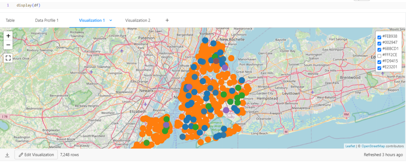Click the Refreshed 3 hours ago text
The height and width of the screenshot is (162, 406).
pyautogui.click(x=383, y=155)
